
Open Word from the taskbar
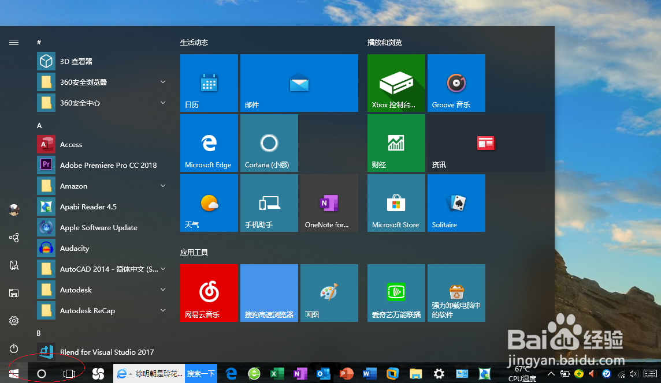click(x=370, y=374)
